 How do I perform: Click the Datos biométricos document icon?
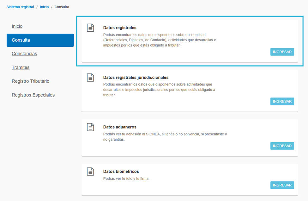click(x=91, y=172)
